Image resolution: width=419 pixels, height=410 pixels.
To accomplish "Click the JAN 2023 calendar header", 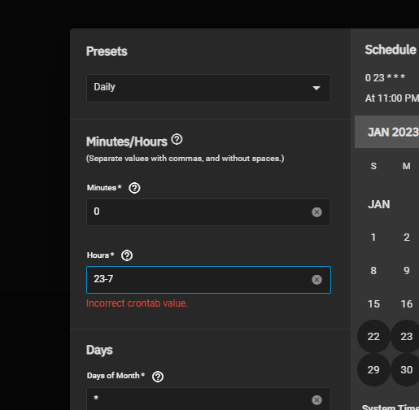I will (x=393, y=133).
